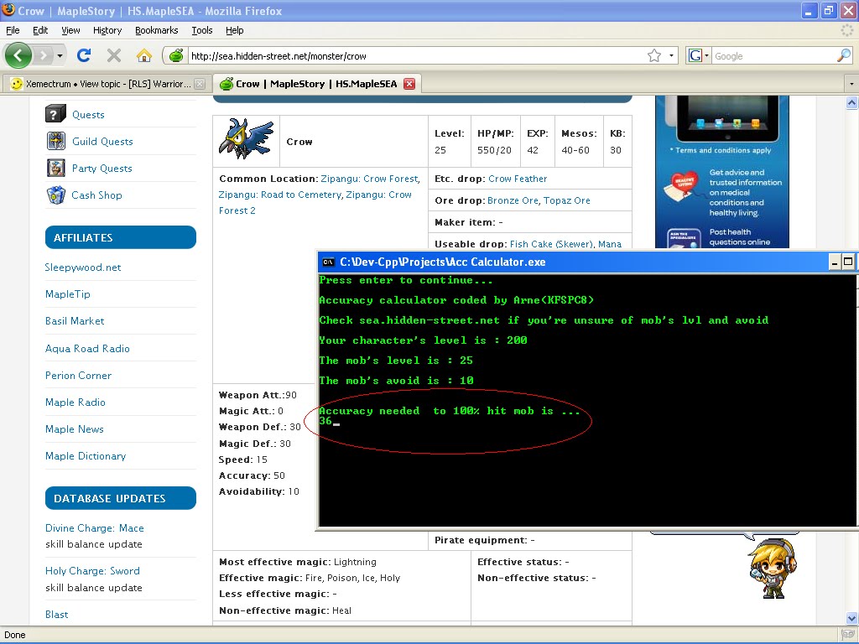The image size is (859, 644).
Task: Open Holy Charge: Sword update link
Action: tap(92, 570)
